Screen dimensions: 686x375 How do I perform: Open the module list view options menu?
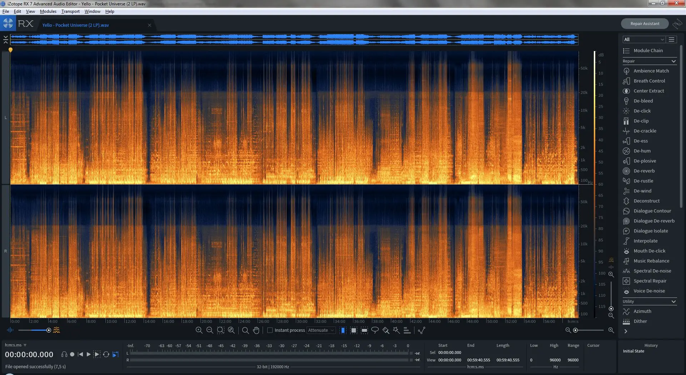coord(672,39)
